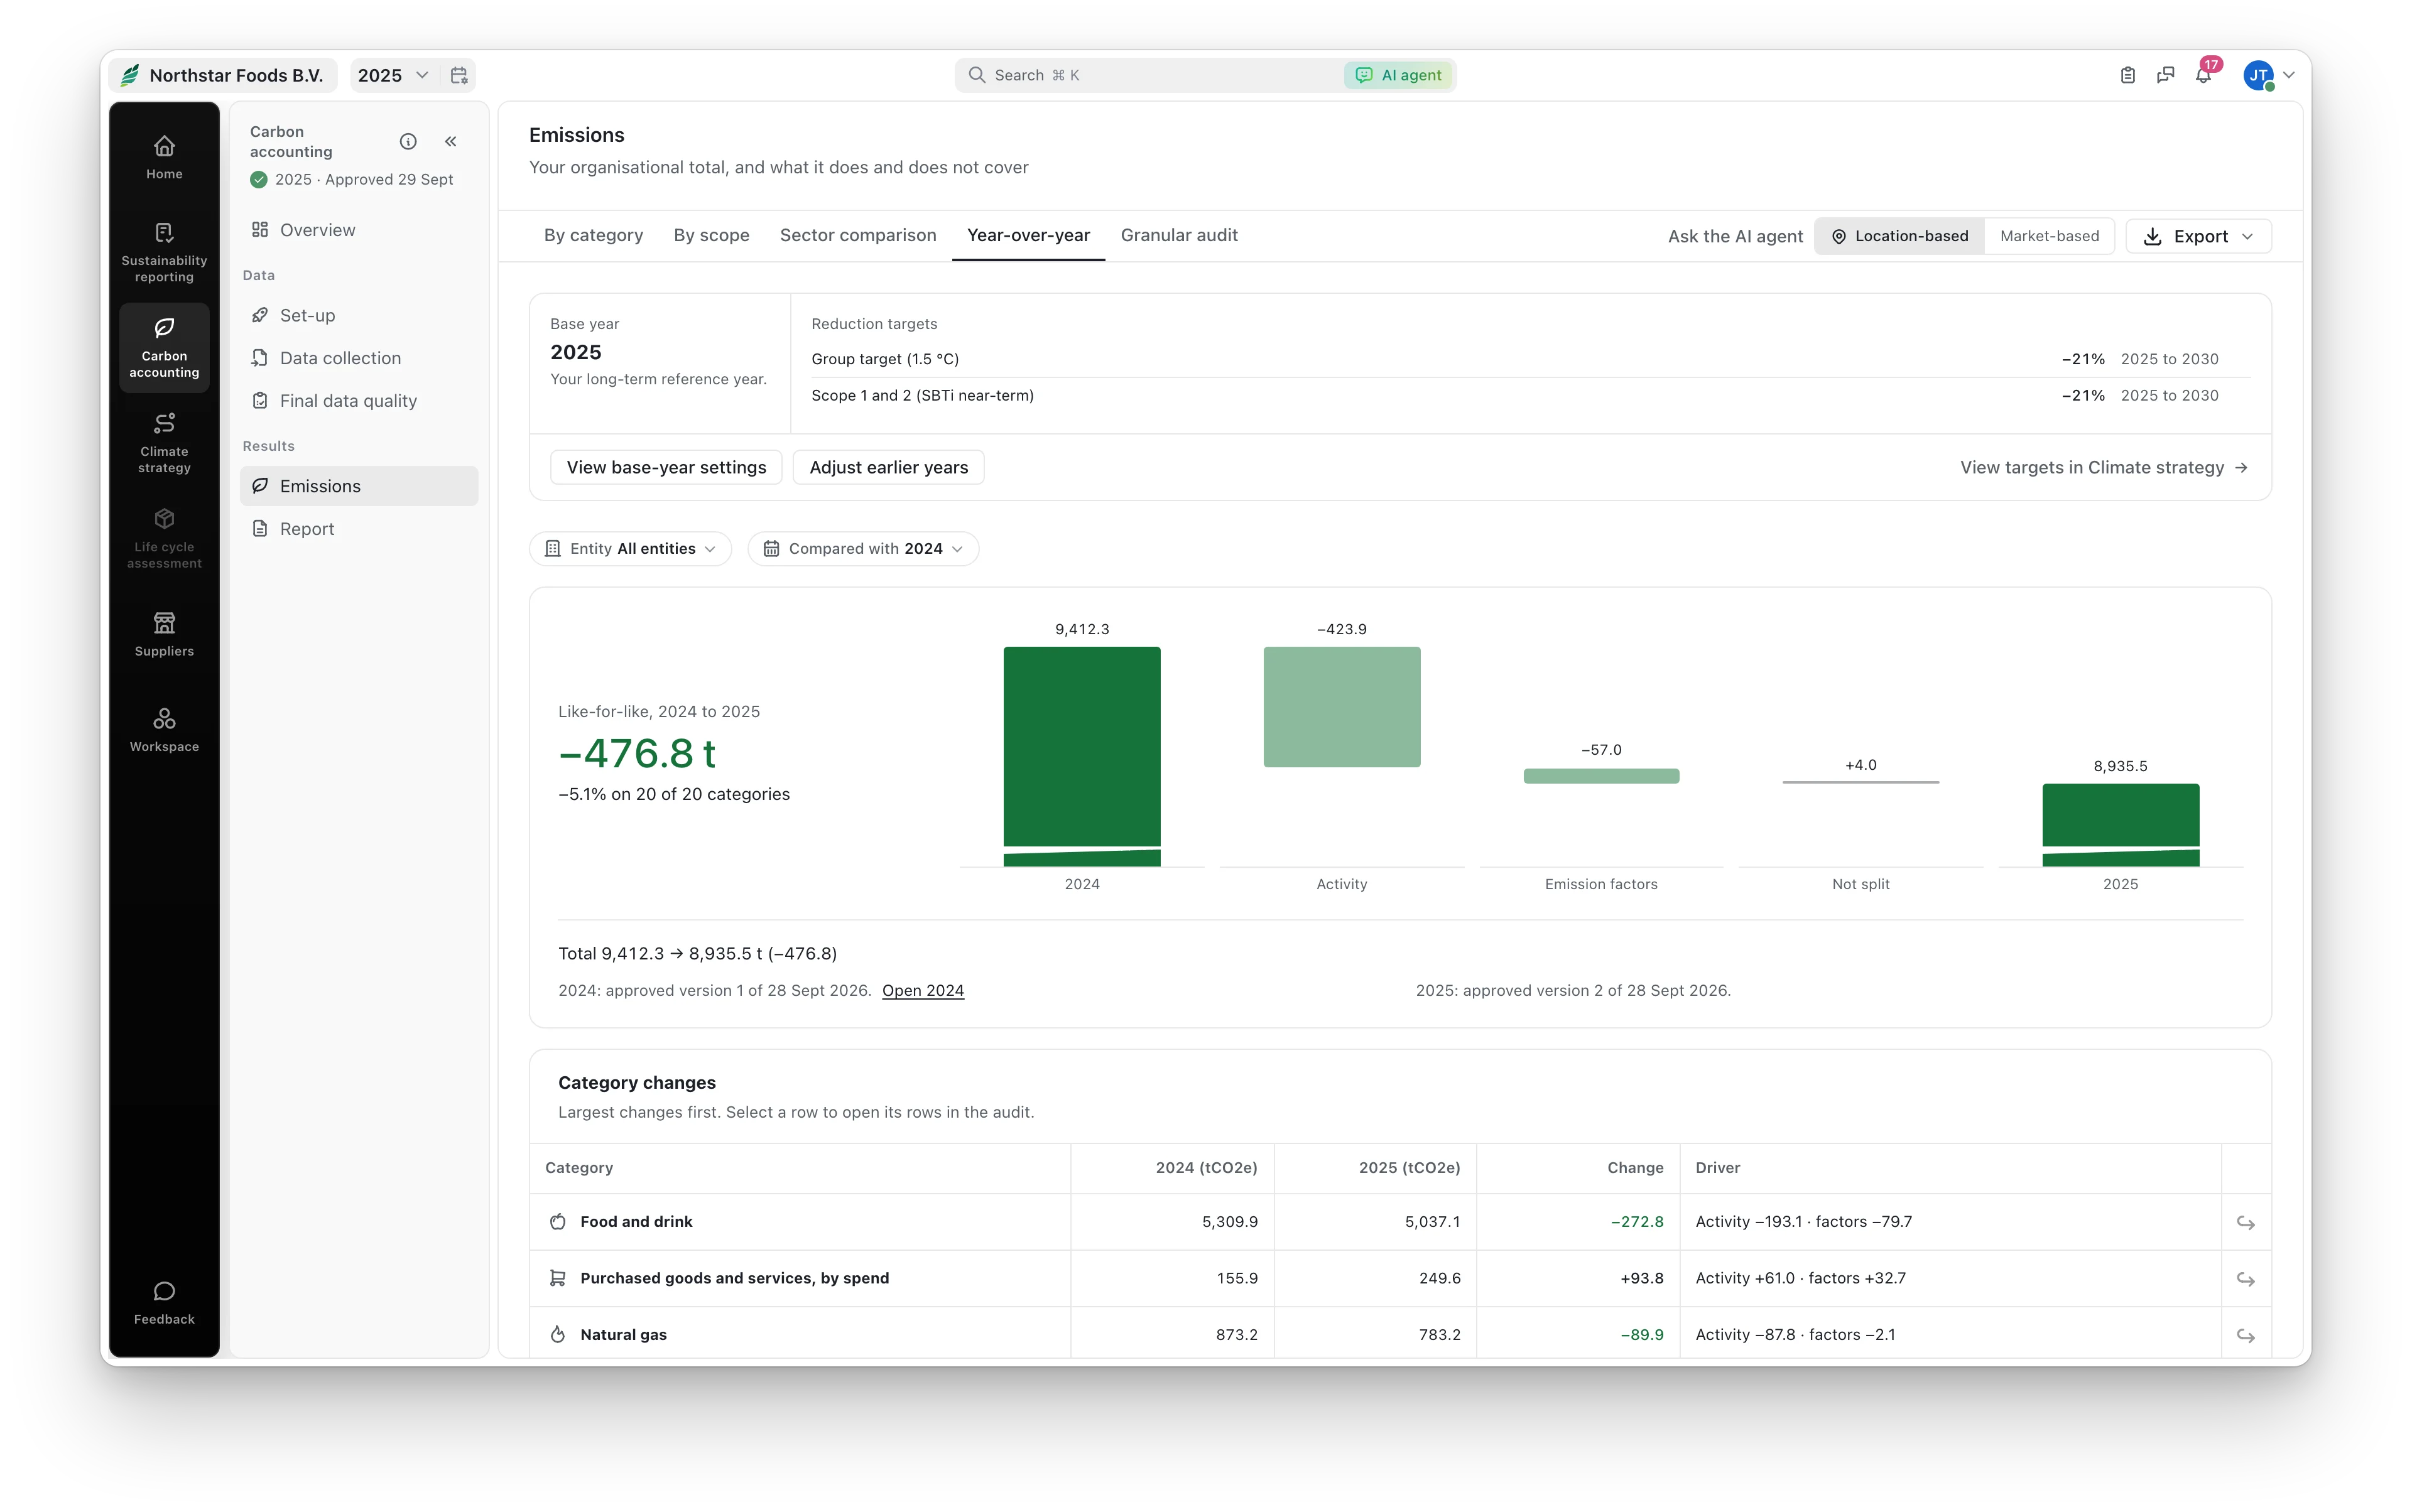Viewport: 2412px width, 1512px height.
Task: Open Food and drink row in audit
Action: pyautogui.click(x=1399, y=1221)
